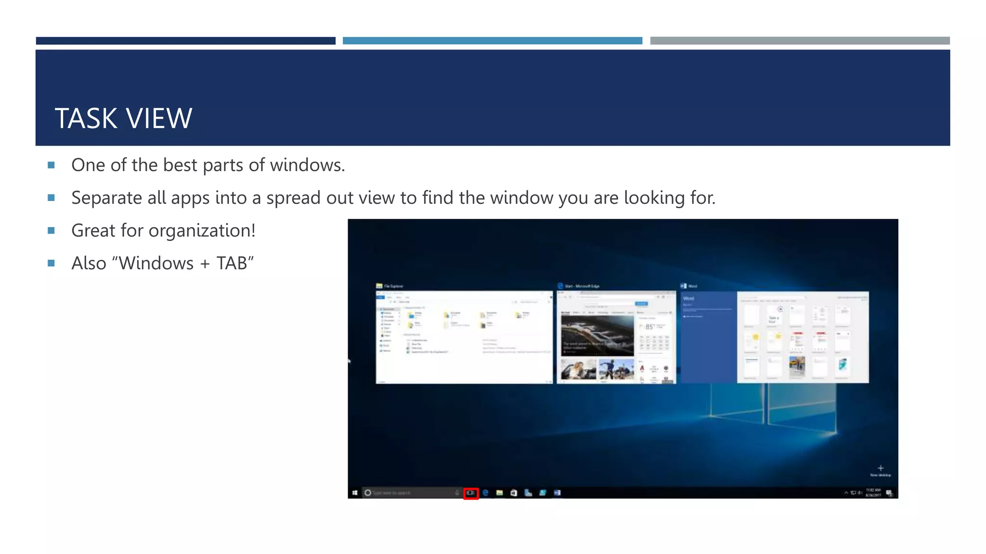Open the Microsoft Store taskbar icon
Image resolution: width=986 pixels, height=554 pixels.
point(514,492)
